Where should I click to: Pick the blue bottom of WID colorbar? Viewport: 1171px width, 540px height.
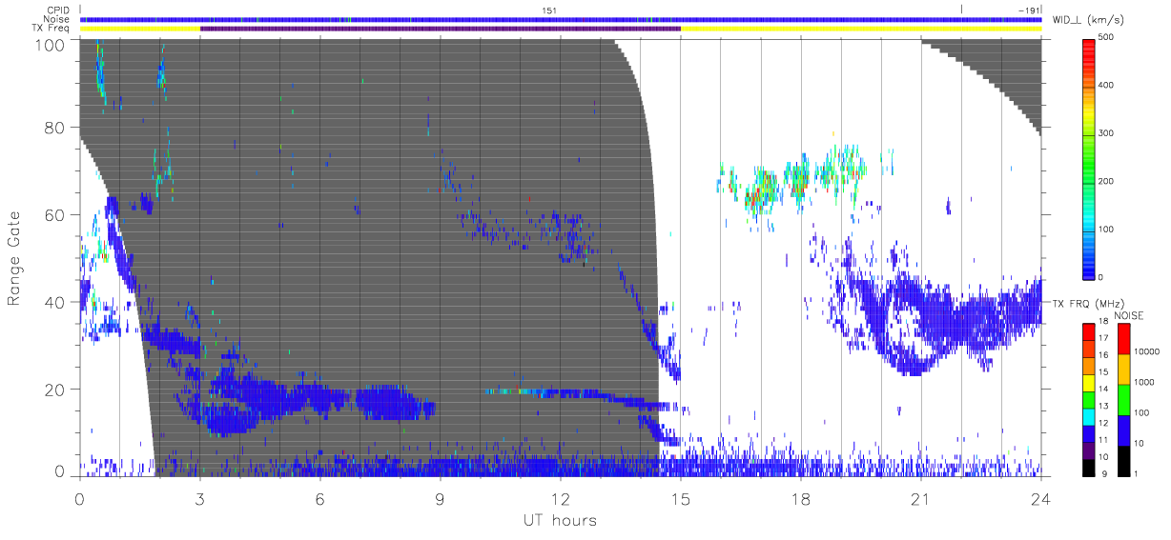pyautogui.click(x=1088, y=267)
